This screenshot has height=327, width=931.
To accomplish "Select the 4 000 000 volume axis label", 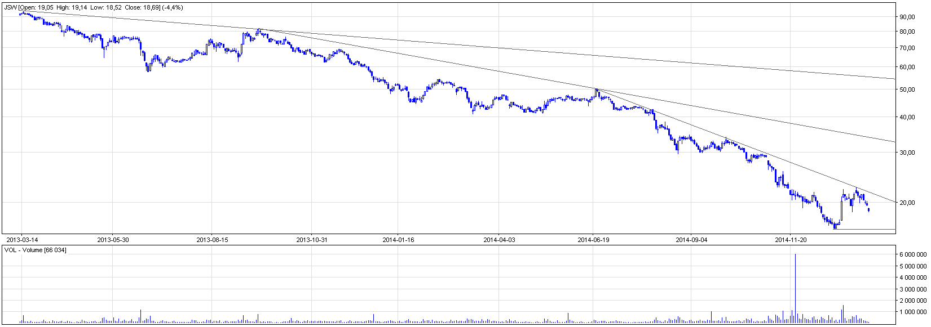I will (x=913, y=277).
